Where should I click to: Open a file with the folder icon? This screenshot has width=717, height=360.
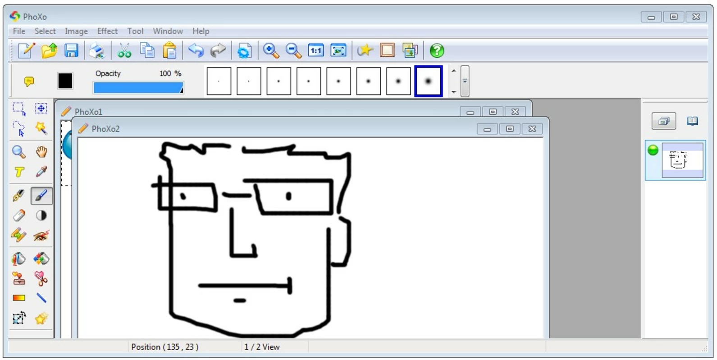49,50
